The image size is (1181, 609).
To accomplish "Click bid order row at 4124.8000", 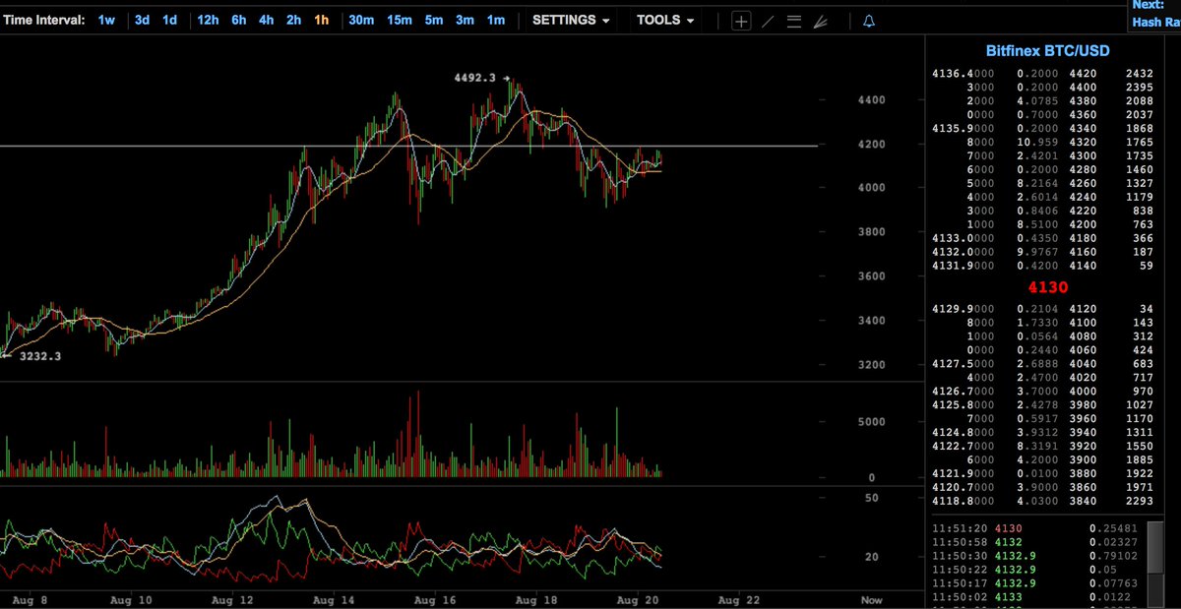I will (x=1041, y=433).
